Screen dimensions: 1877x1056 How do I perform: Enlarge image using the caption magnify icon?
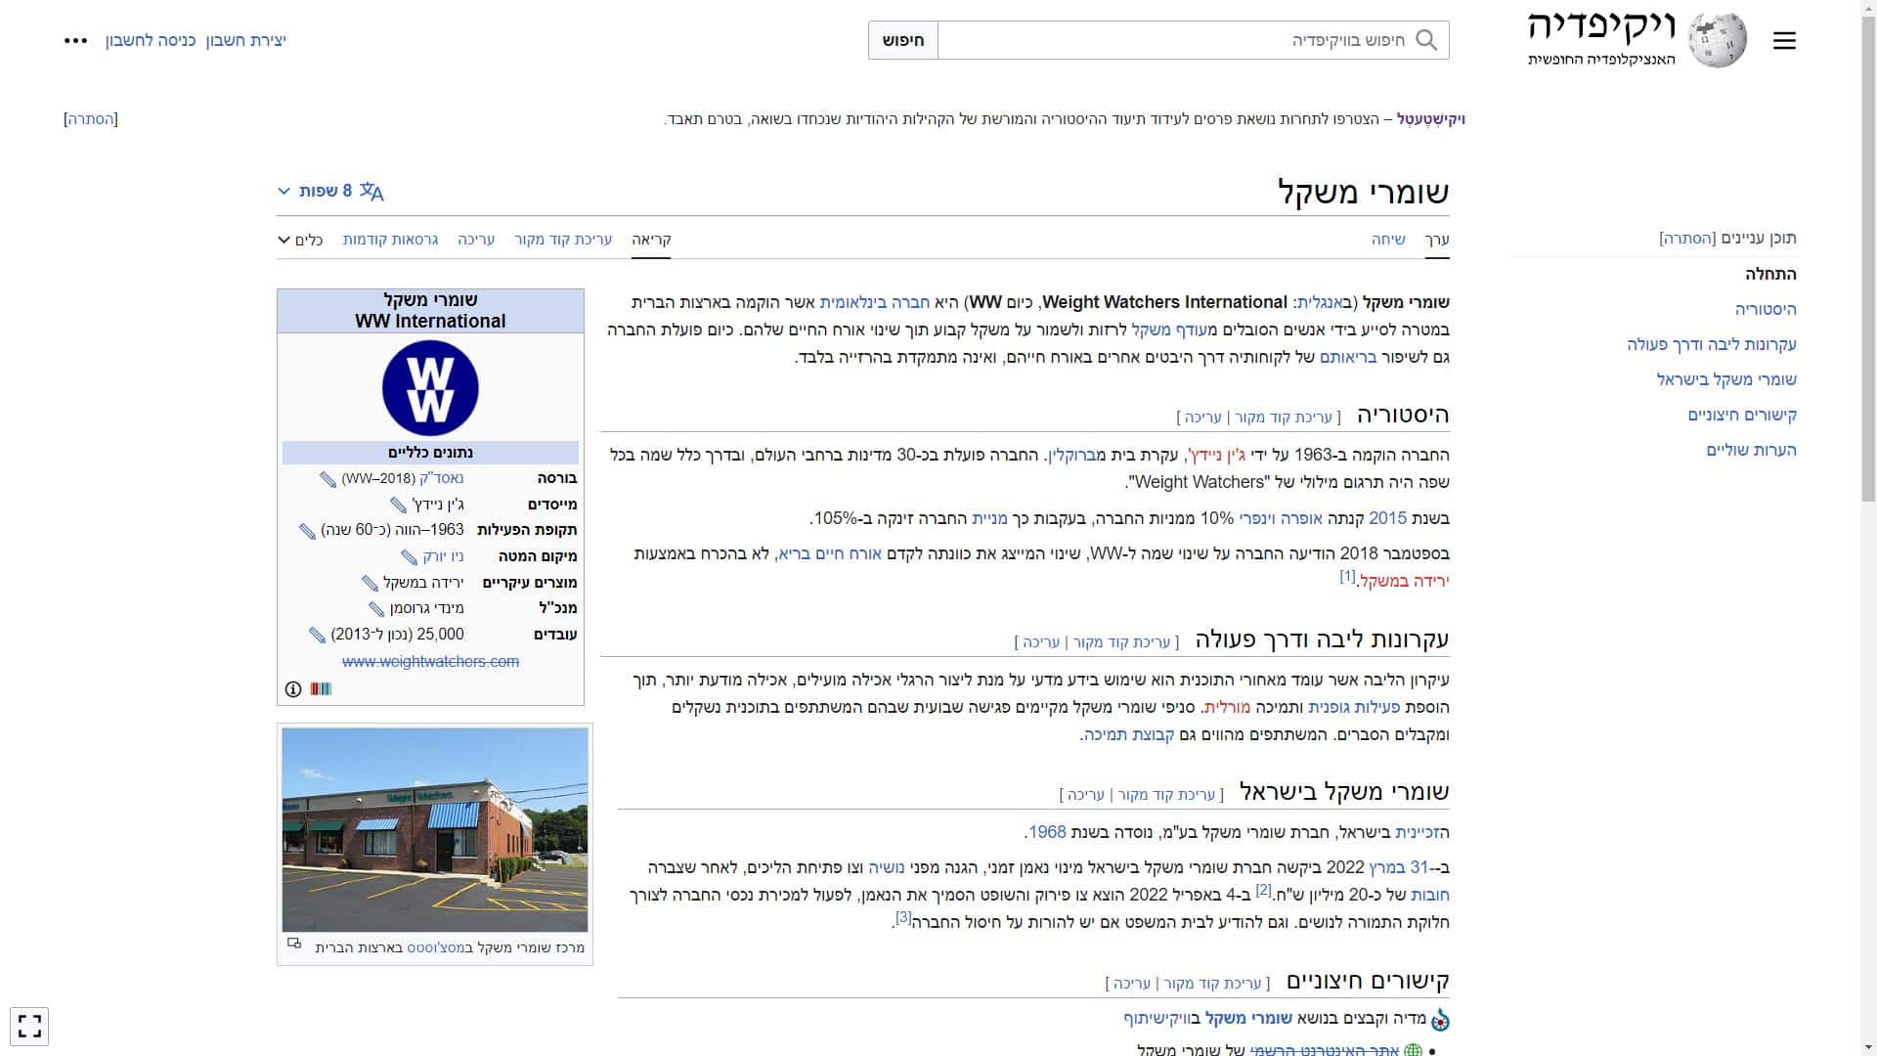coord(294,944)
